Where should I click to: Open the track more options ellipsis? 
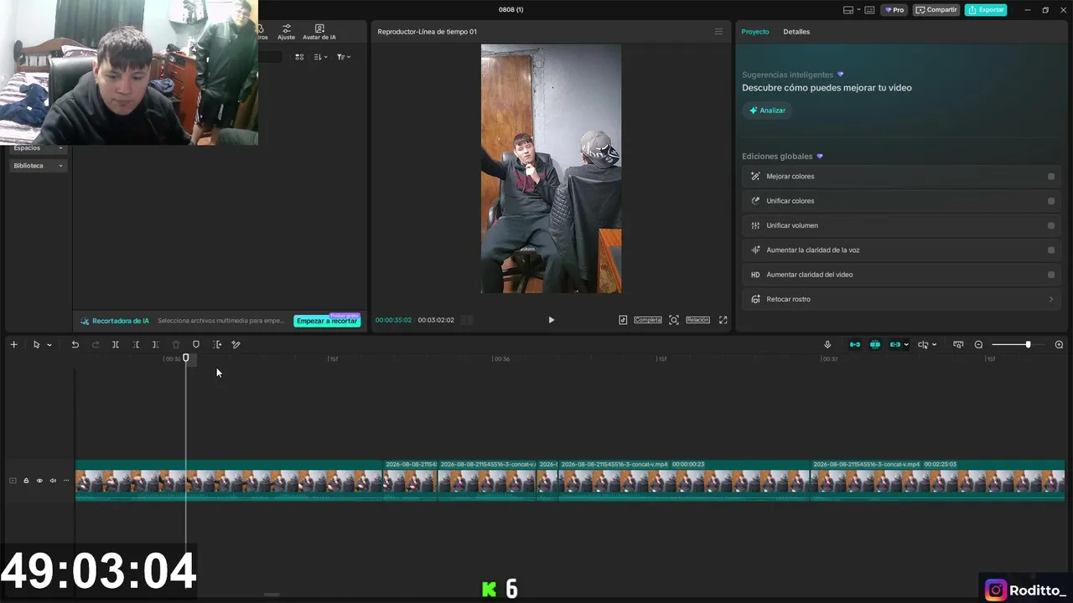[66, 481]
